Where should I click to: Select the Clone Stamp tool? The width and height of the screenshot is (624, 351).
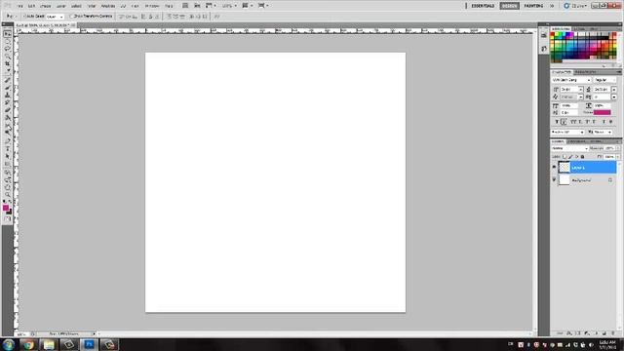[x=7, y=95]
